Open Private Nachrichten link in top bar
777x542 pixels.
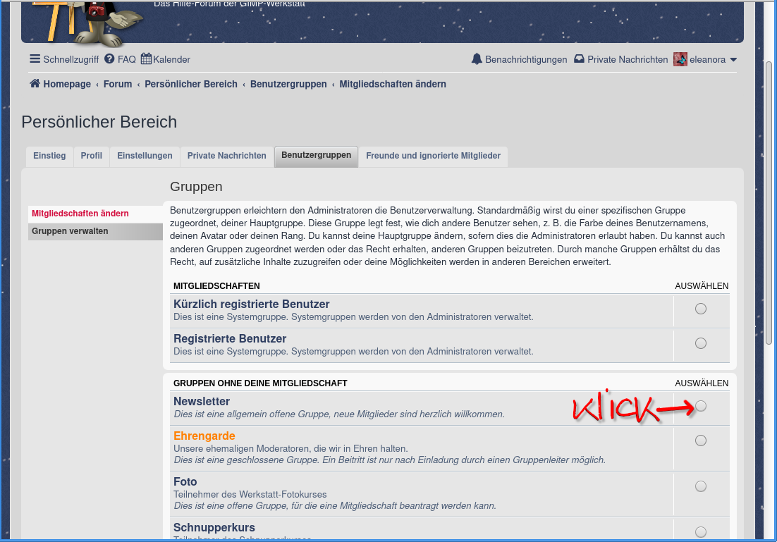point(628,59)
